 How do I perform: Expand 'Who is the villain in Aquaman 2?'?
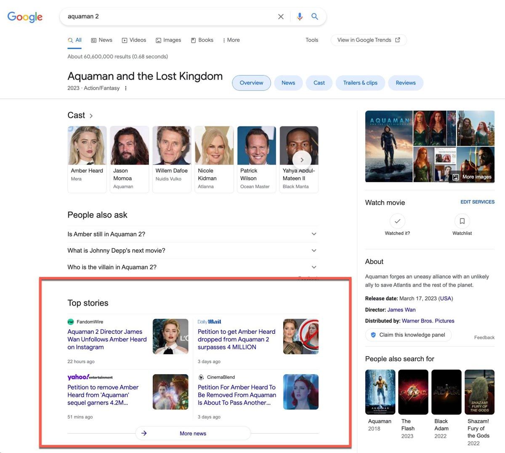(x=193, y=267)
